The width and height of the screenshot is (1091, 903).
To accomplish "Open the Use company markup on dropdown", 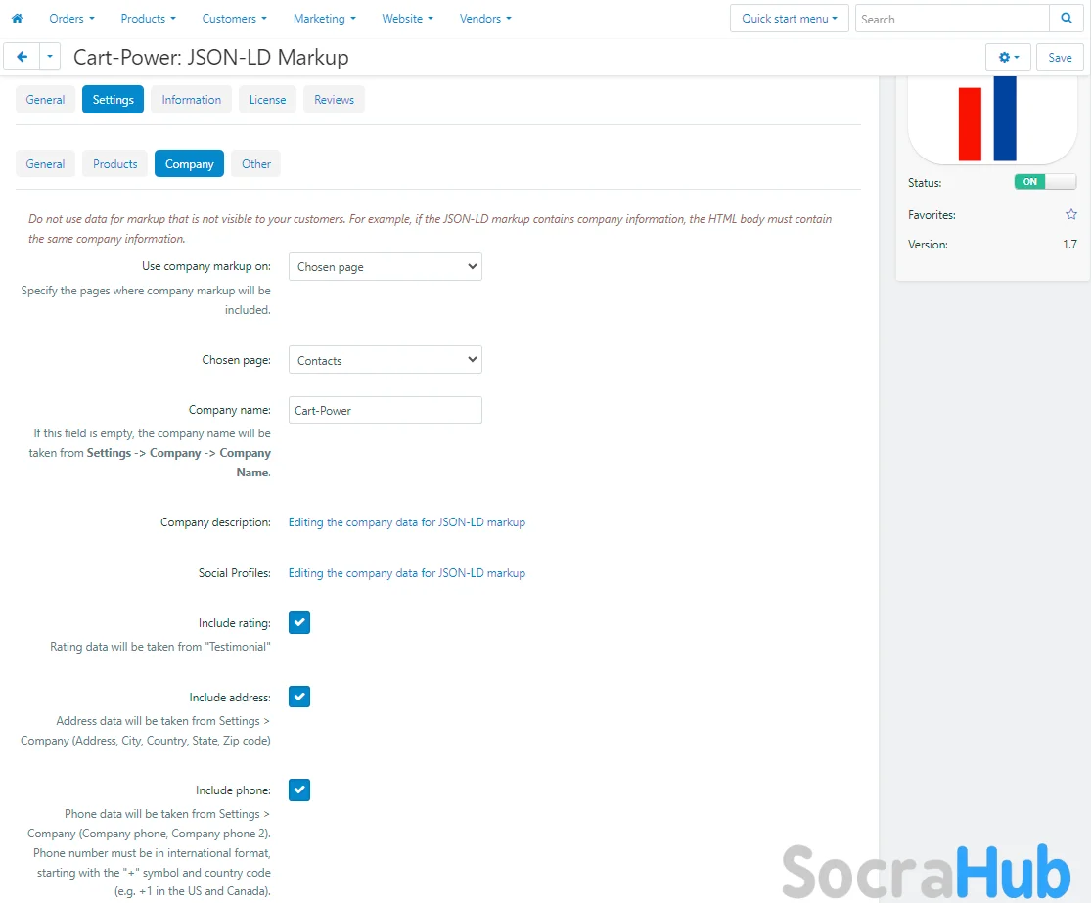I will point(385,267).
